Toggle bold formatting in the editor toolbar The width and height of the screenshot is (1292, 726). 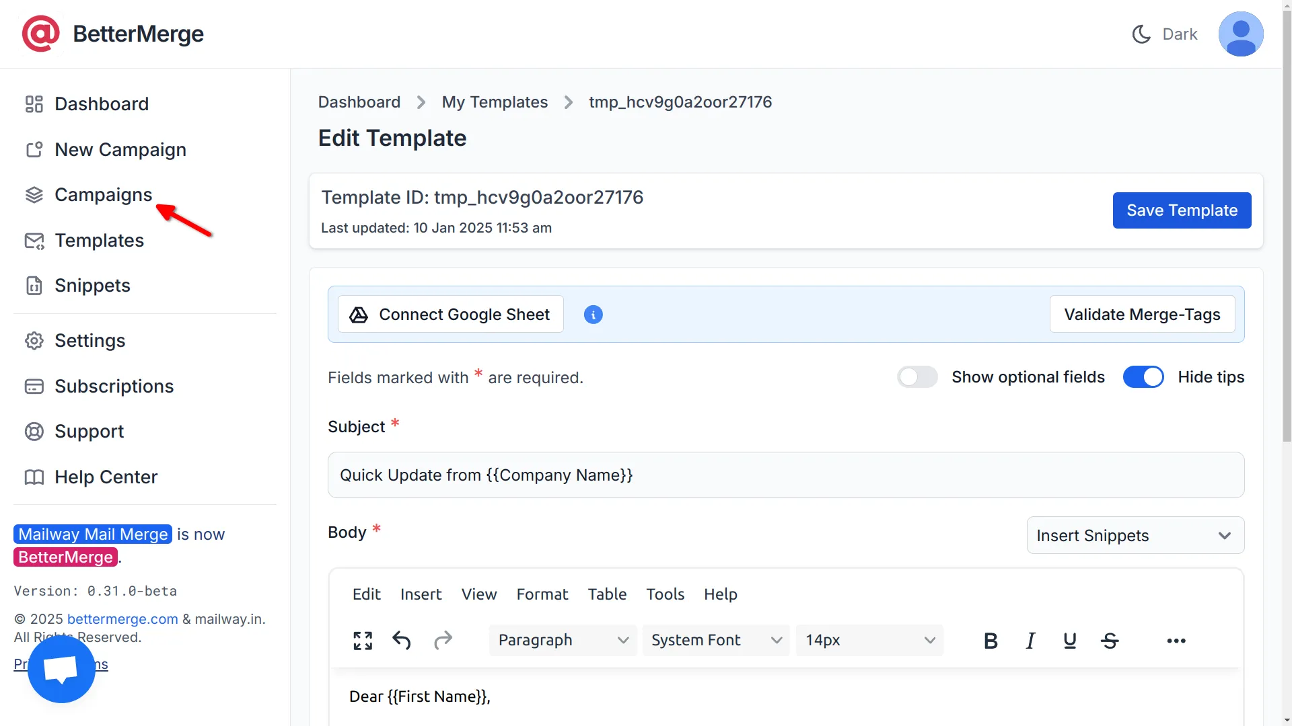click(x=990, y=640)
